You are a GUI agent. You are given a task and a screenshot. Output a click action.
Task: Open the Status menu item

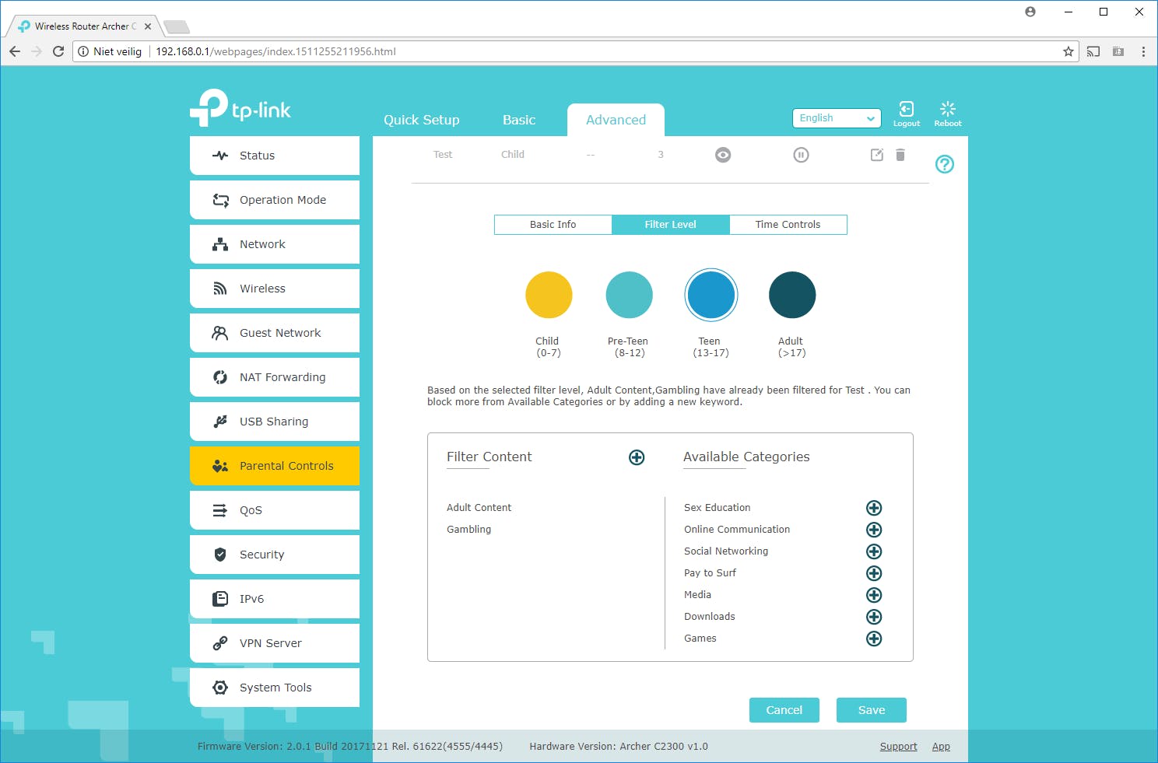pyautogui.click(x=275, y=156)
